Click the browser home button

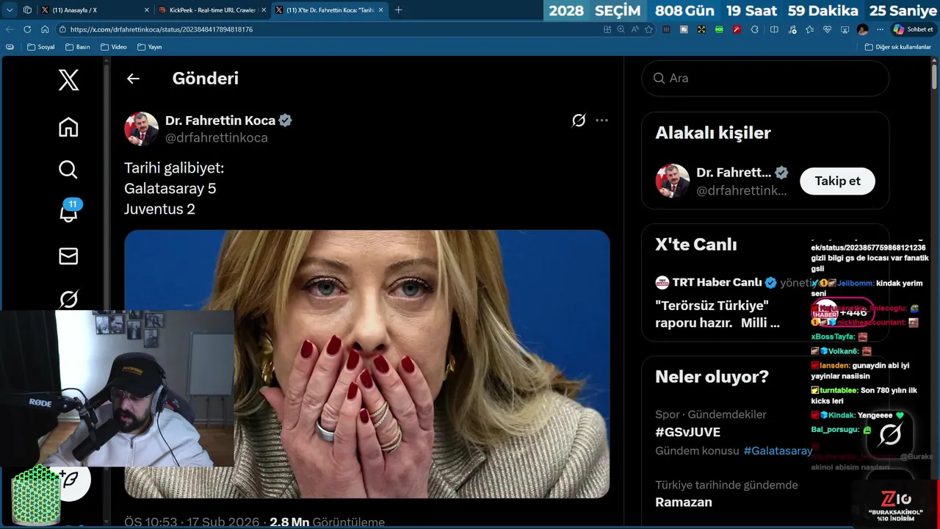[x=45, y=29]
